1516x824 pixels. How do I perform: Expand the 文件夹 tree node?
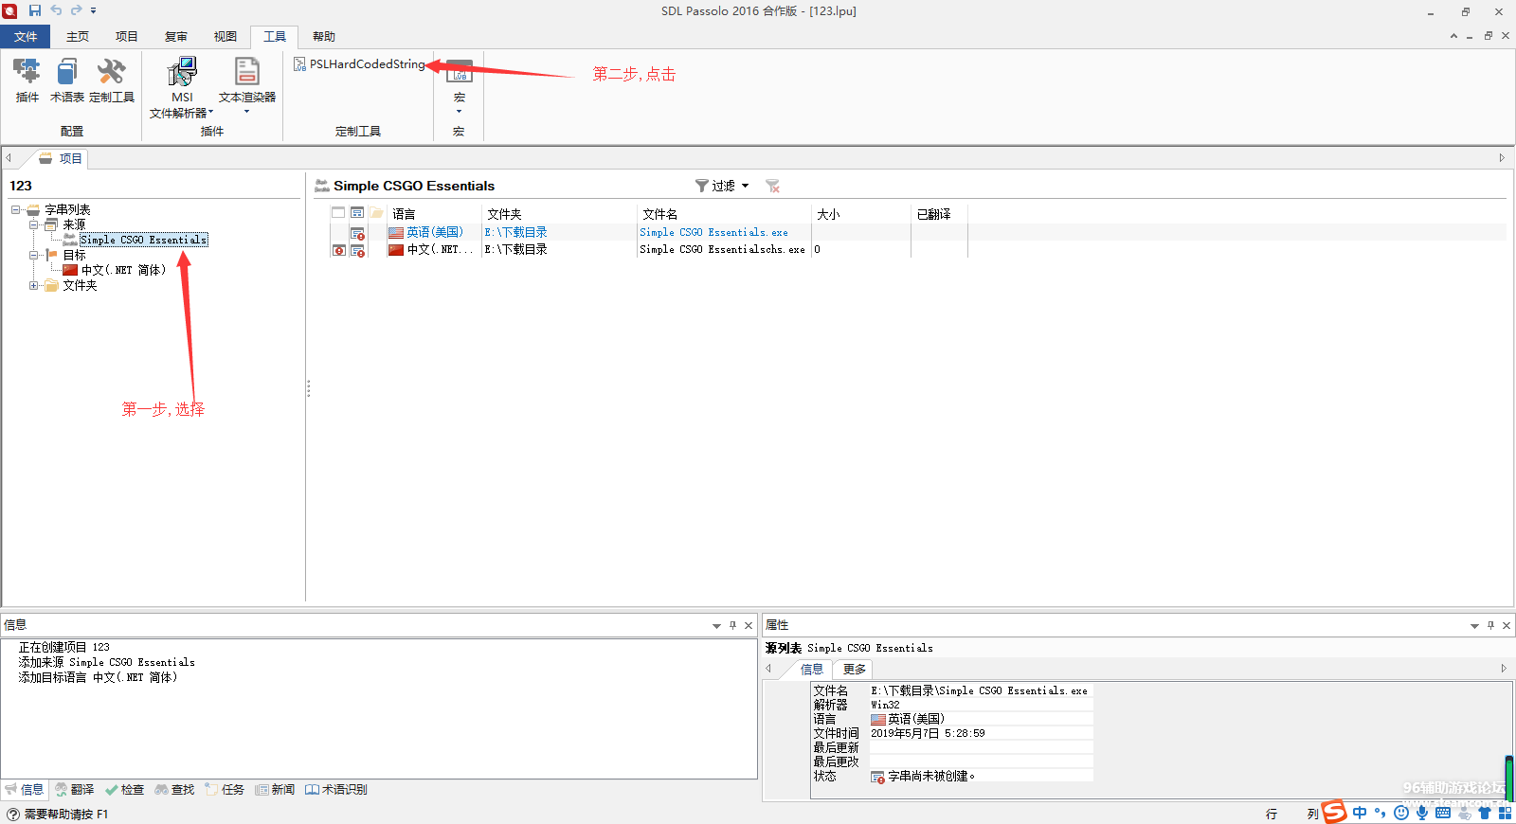(33, 285)
